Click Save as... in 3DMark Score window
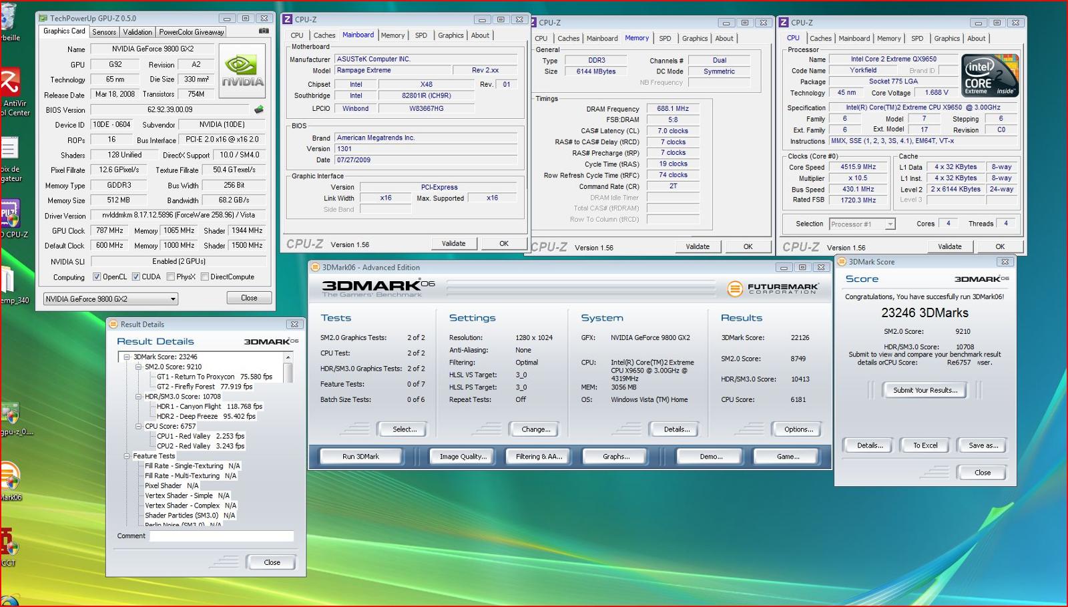 [x=983, y=445]
